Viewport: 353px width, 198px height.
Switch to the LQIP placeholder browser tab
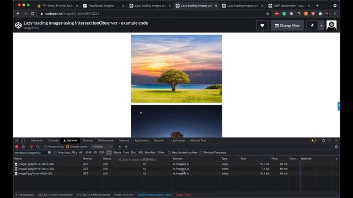click(x=289, y=5)
